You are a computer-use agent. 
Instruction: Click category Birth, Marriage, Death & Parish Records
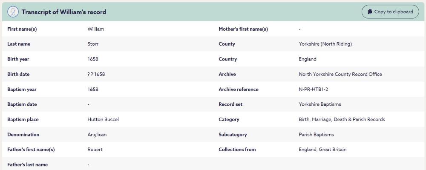point(342,119)
